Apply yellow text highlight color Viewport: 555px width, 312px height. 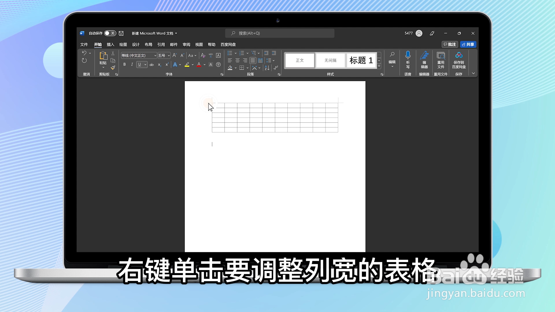[187, 64]
